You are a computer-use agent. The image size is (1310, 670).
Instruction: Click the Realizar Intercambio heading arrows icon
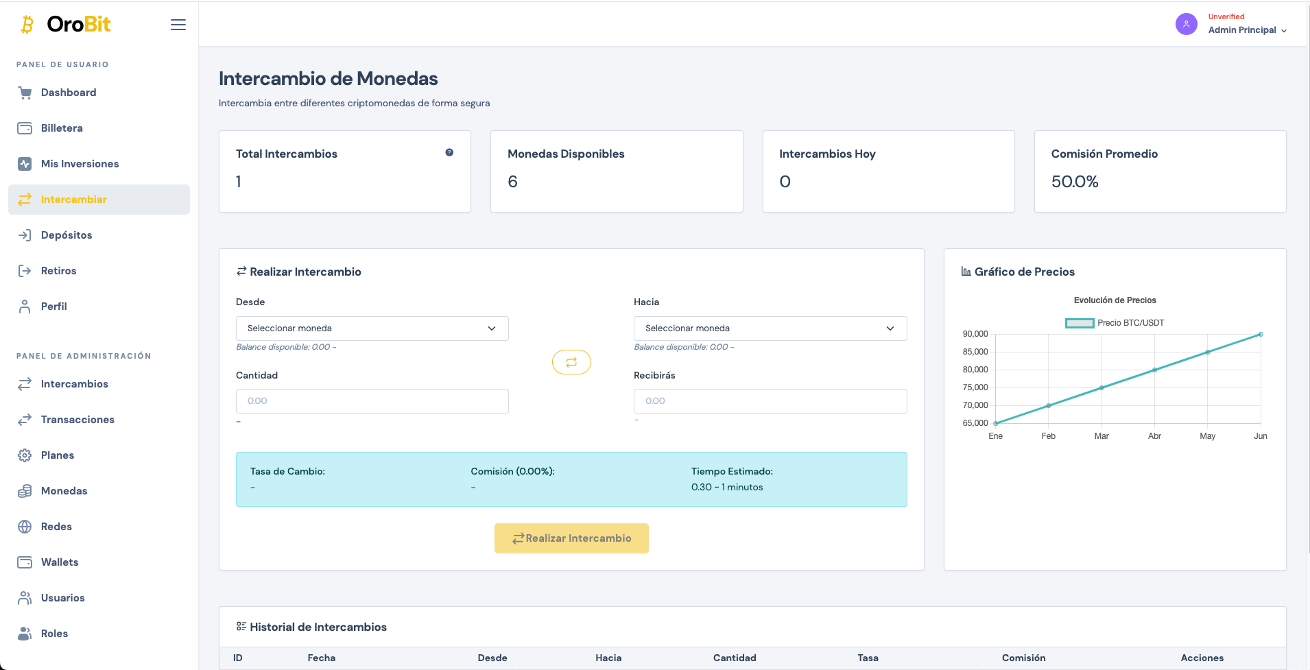[241, 272]
